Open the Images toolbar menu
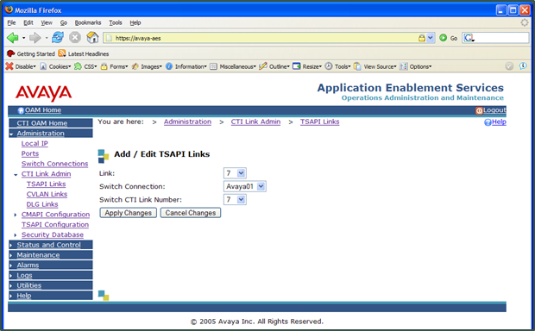The height and width of the screenshot is (331, 535). click(x=147, y=66)
